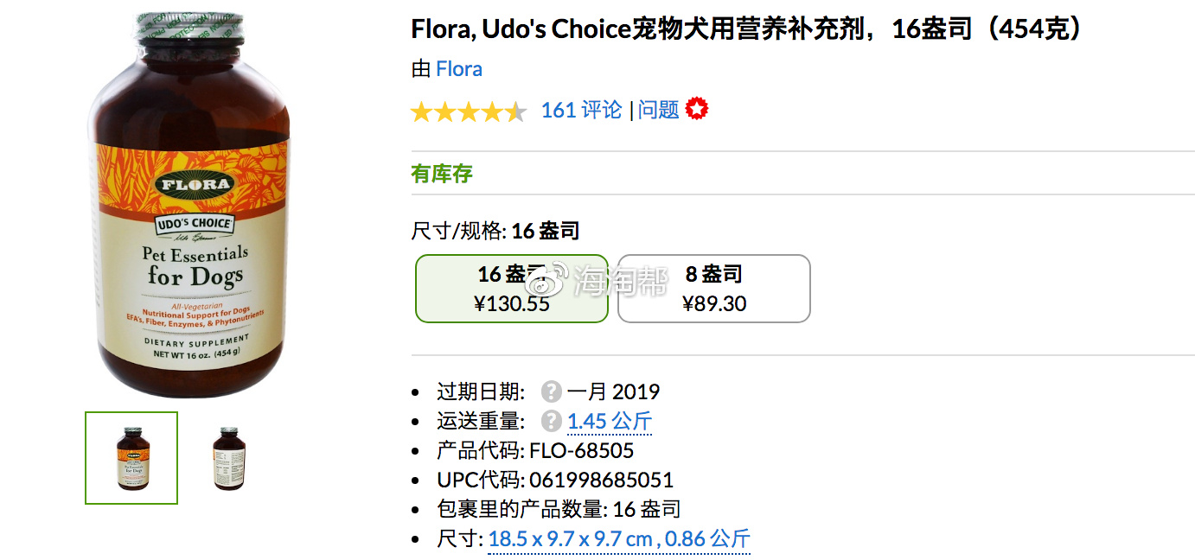Click the 18.5 x 9.7 x 9.7 cm dimensions link
The width and height of the screenshot is (1195, 560).
571,539
